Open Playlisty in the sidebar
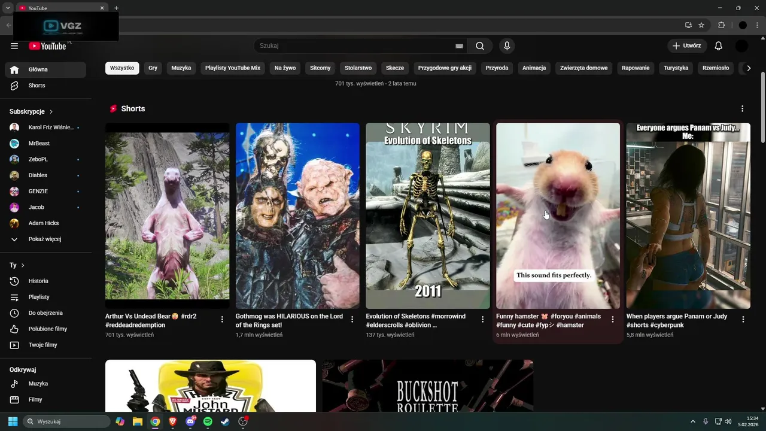 [45, 297]
